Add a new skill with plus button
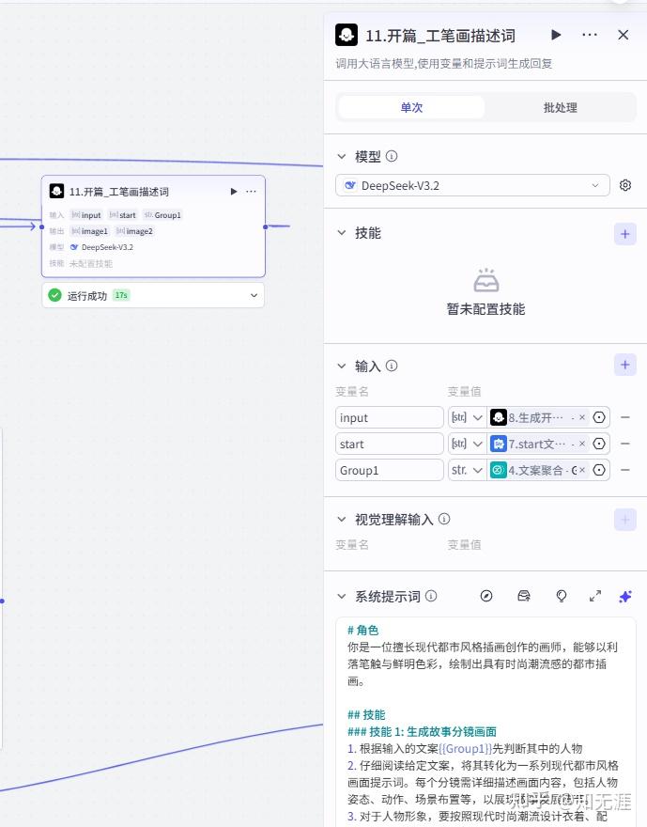This screenshot has width=647, height=827. pos(625,234)
